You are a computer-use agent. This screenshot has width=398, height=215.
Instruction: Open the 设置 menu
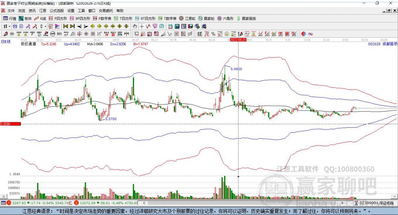point(71,10)
